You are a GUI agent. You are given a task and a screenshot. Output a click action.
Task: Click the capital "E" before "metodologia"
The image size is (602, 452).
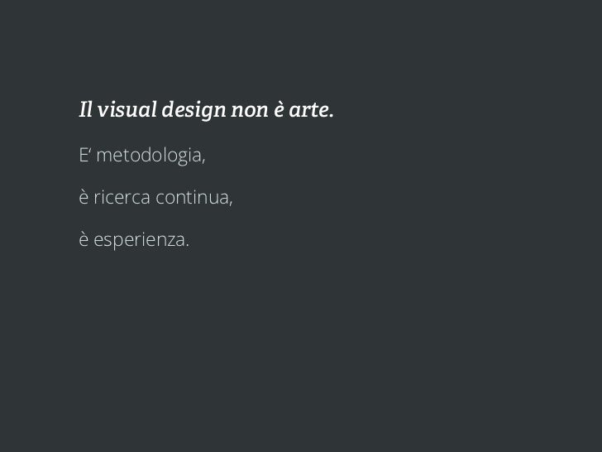click(83, 156)
